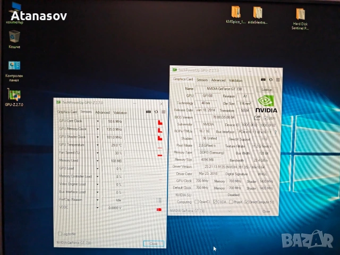
Task: Toggle the DirectCompute 5.0 checkbox
Action: [246, 202]
